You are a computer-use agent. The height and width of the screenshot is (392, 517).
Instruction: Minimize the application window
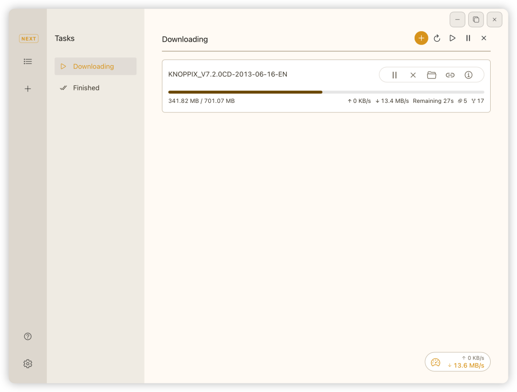tap(457, 20)
